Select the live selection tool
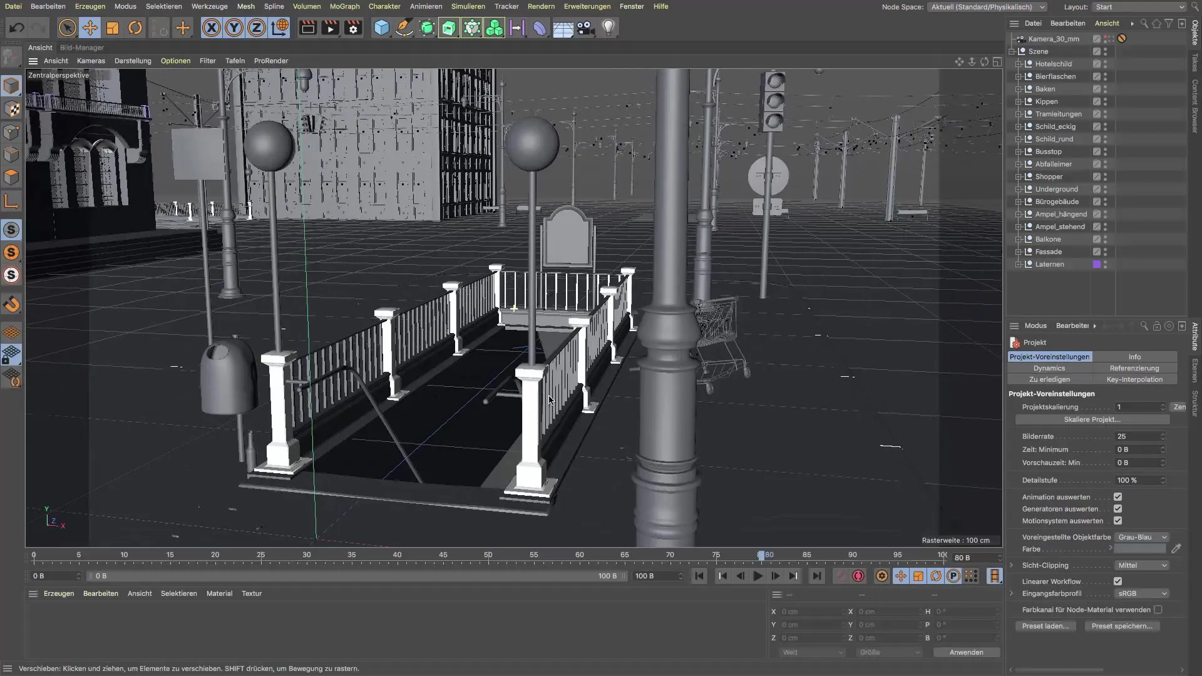This screenshot has height=676, width=1202. (x=68, y=28)
